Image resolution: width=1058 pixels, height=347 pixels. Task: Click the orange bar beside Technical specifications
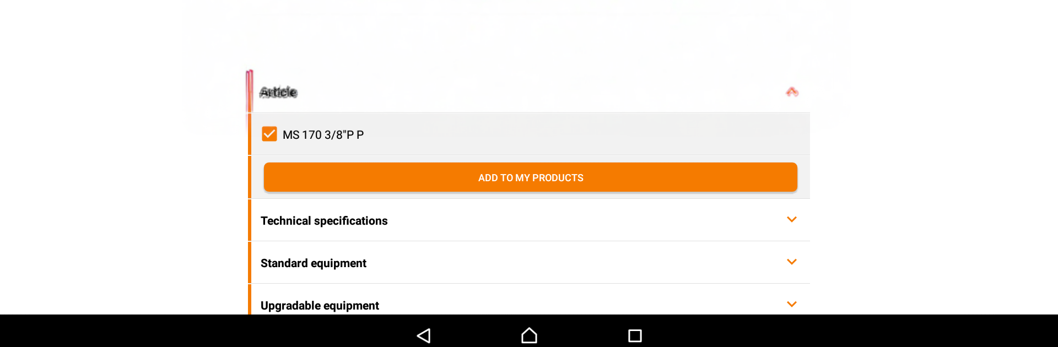(250, 220)
